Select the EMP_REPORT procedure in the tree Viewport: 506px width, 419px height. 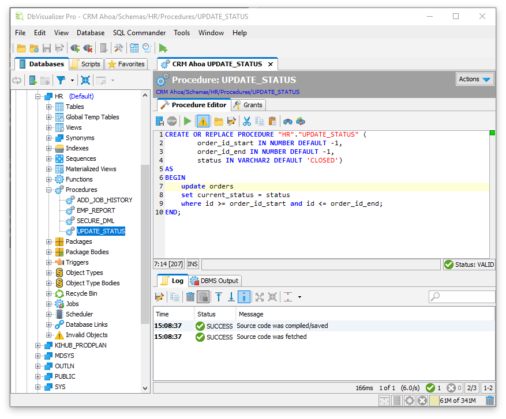(x=96, y=210)
